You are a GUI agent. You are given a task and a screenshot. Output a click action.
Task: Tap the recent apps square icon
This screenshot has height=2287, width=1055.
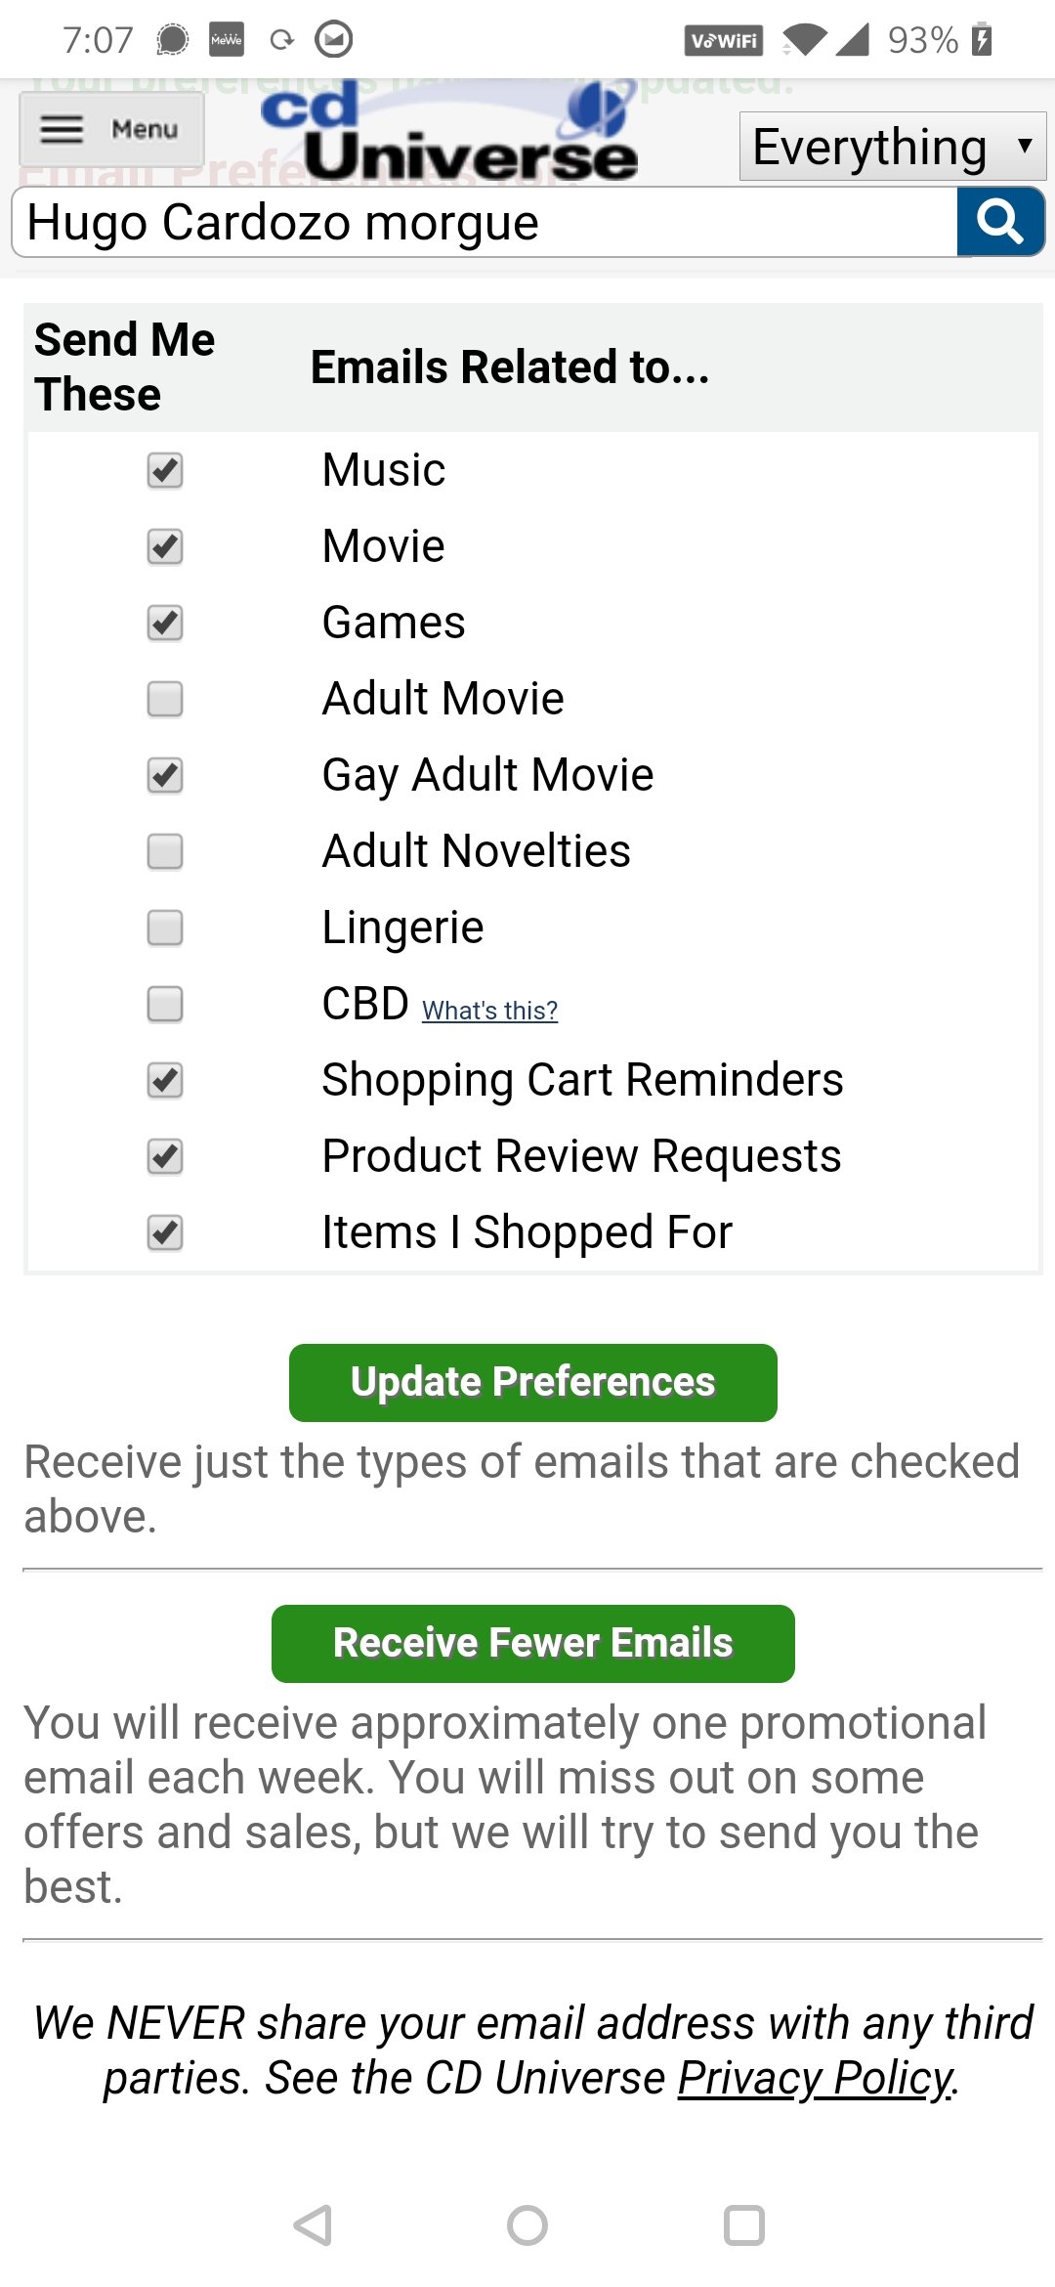point(743,2225)
